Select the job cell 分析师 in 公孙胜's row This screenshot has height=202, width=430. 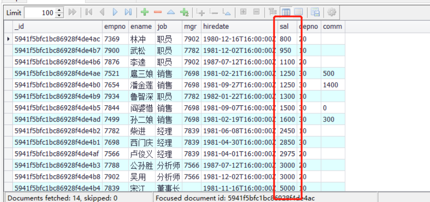(169, 166)
